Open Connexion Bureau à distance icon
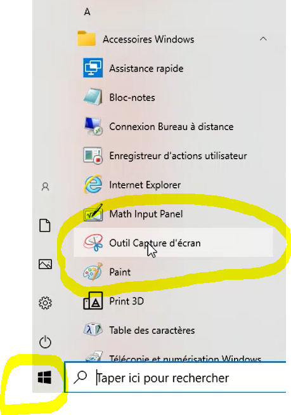 [93, 126]
